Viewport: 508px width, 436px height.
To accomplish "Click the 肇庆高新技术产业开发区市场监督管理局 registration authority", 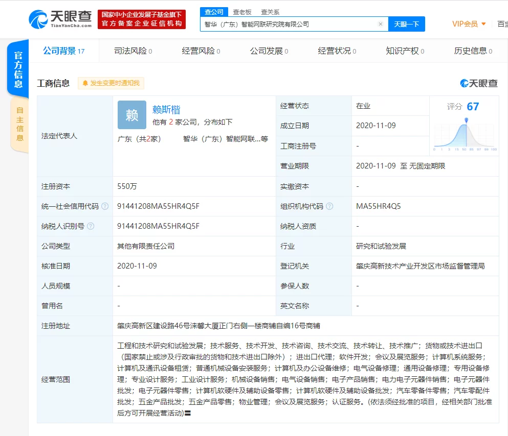I will pos(420,266).
